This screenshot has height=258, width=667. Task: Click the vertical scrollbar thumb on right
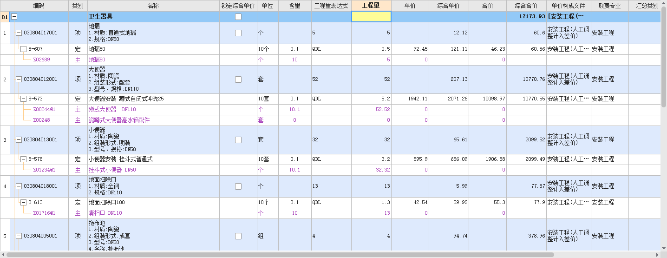pyautogui.click(x=663, y=57)
